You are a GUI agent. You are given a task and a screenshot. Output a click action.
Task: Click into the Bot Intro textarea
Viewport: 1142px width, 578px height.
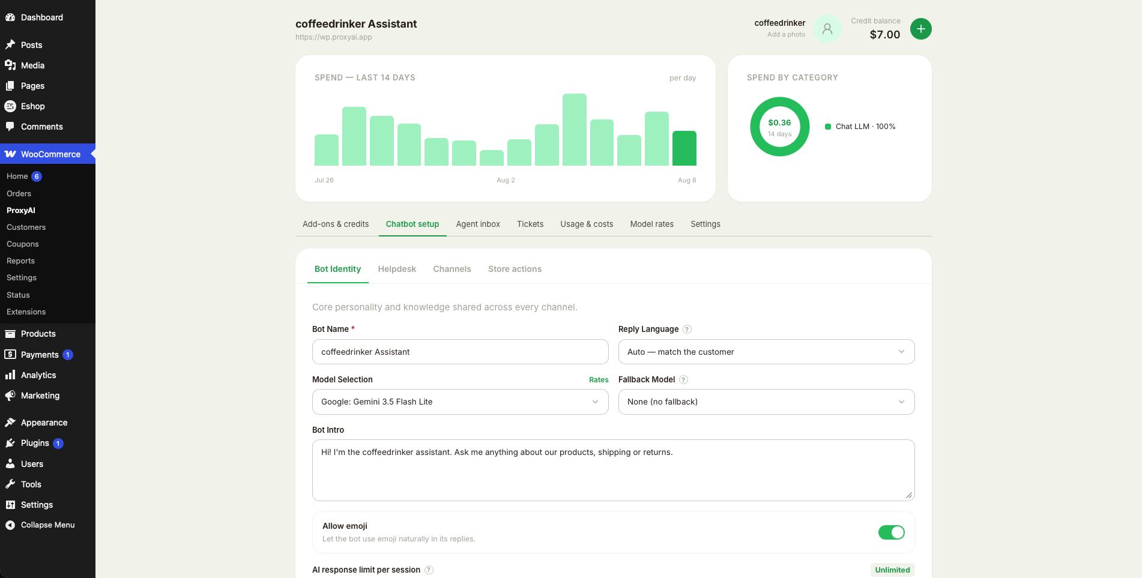click(x=613, y=470)
